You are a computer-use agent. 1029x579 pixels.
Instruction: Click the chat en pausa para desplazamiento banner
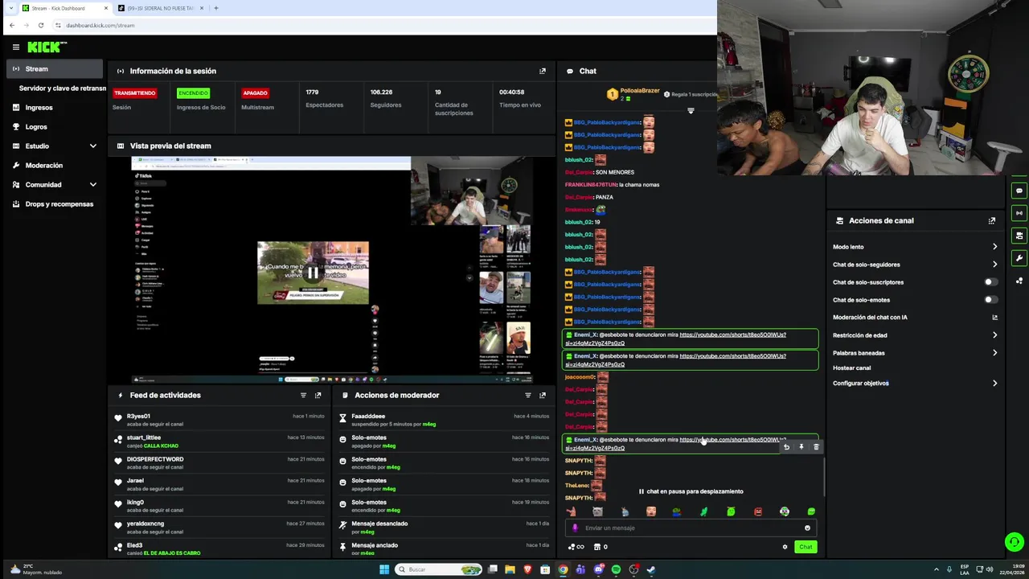click(x=691, y=491)
